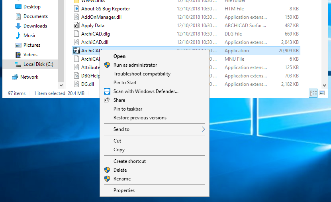
Task: Select the ArchiCAD.dll file name
Action: click(95, 42)
